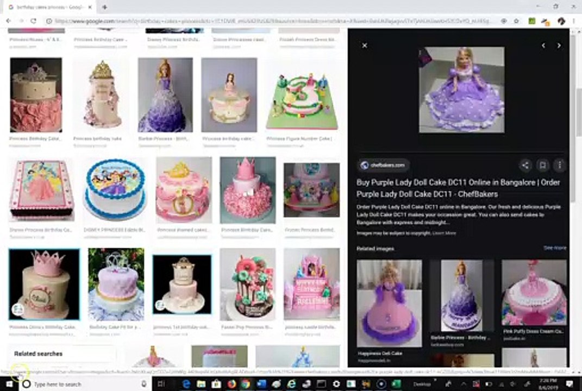Open the large purple doll cake preview image

pos(462,90)
